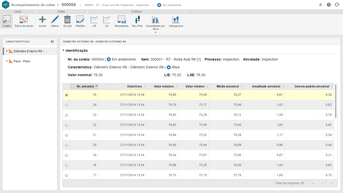The image size is (343, 193).
Task: Click the Diâmetro Externo R8 ruler icon
Action: pyautogui.click(x=11, y=51)
